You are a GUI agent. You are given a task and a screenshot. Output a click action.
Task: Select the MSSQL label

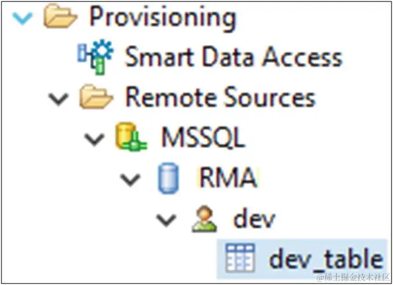coord(203,138)
